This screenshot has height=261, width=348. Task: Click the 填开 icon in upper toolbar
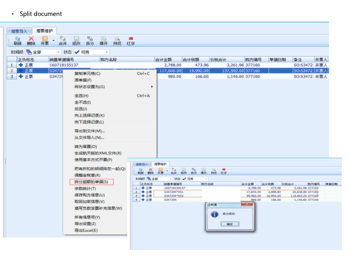104,41
